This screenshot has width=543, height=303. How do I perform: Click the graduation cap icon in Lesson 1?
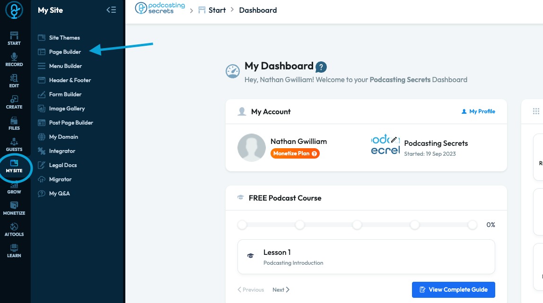250,256
